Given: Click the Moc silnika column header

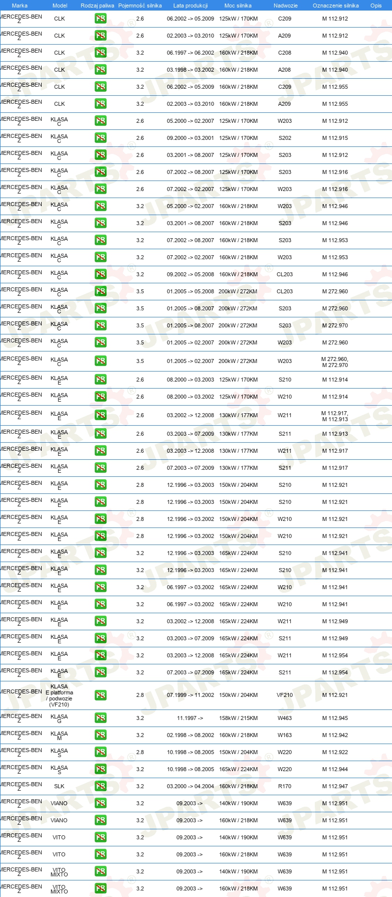Looking at the screenshot, I should click(238, 6).
